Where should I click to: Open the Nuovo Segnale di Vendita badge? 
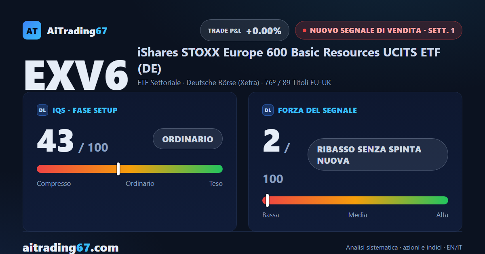pyautogui.click(x=378, y=30)
